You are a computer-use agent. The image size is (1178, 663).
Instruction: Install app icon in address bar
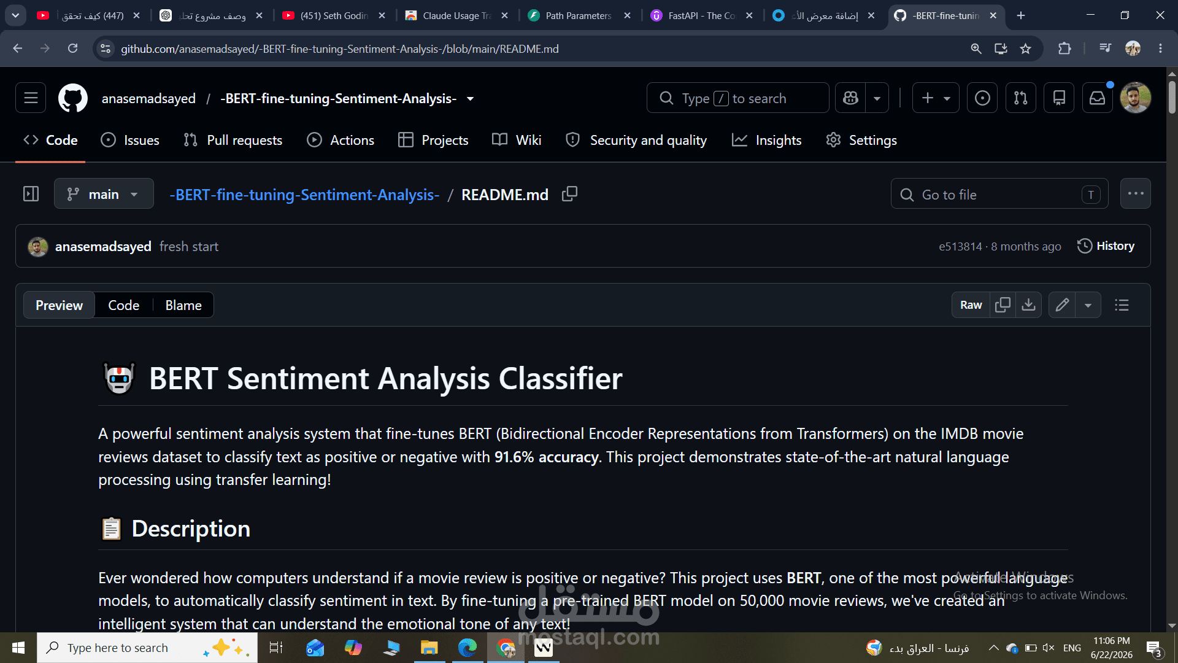click(1001, 48)
